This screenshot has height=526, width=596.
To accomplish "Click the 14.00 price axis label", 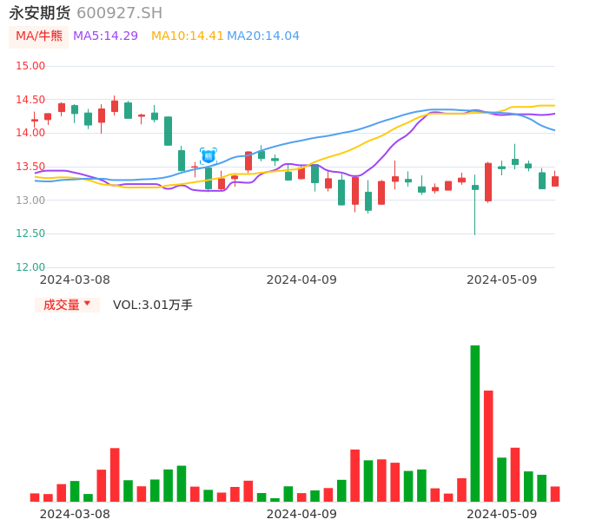I will [x=30, y=133].
